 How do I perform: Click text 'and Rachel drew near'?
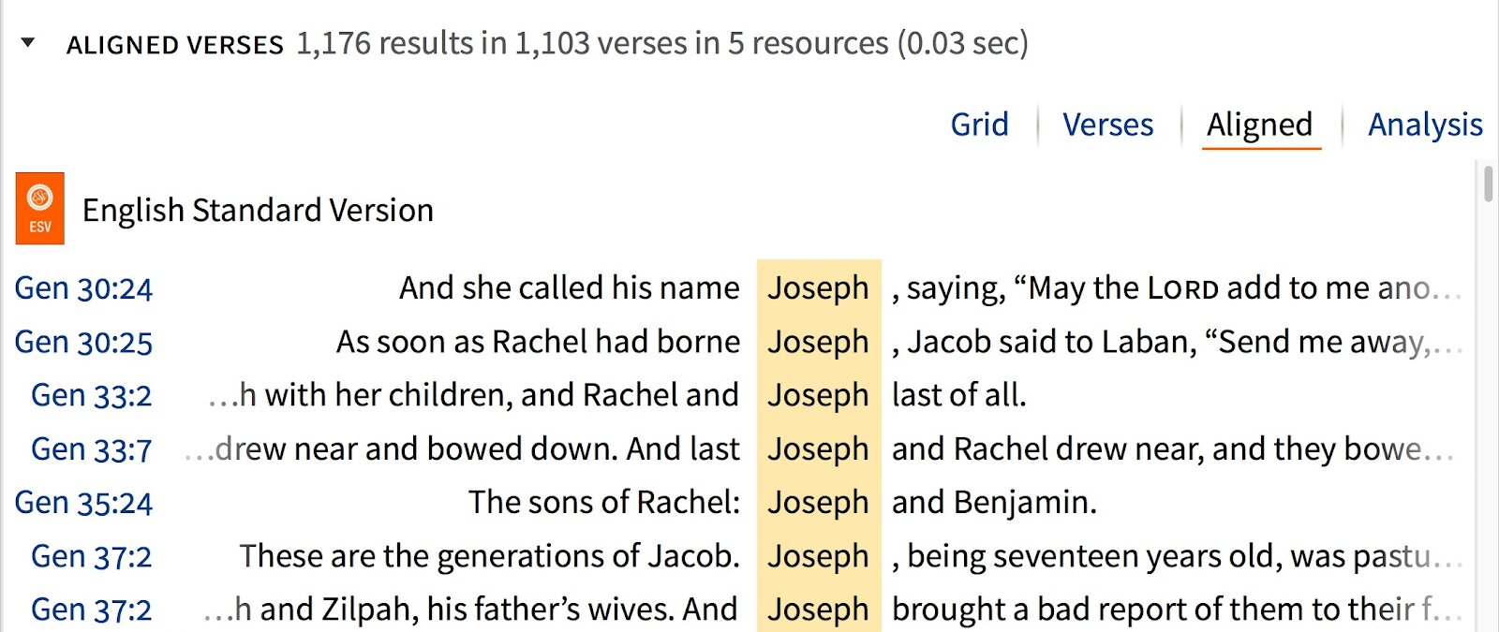[x=1047, y=449]
